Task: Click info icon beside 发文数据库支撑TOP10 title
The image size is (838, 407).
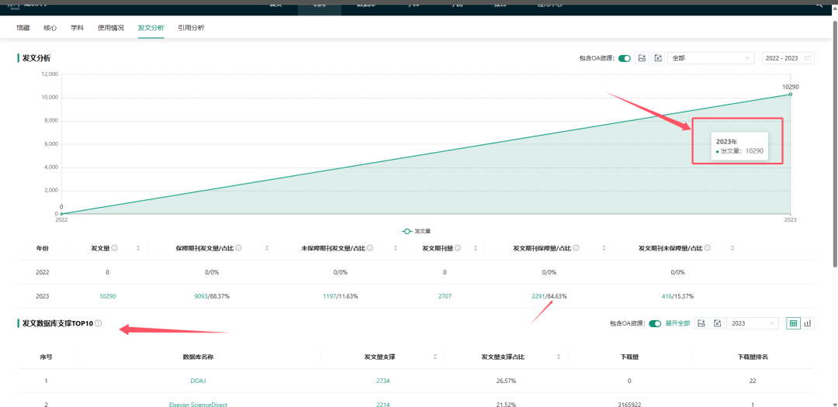Action: pos(99,323)
